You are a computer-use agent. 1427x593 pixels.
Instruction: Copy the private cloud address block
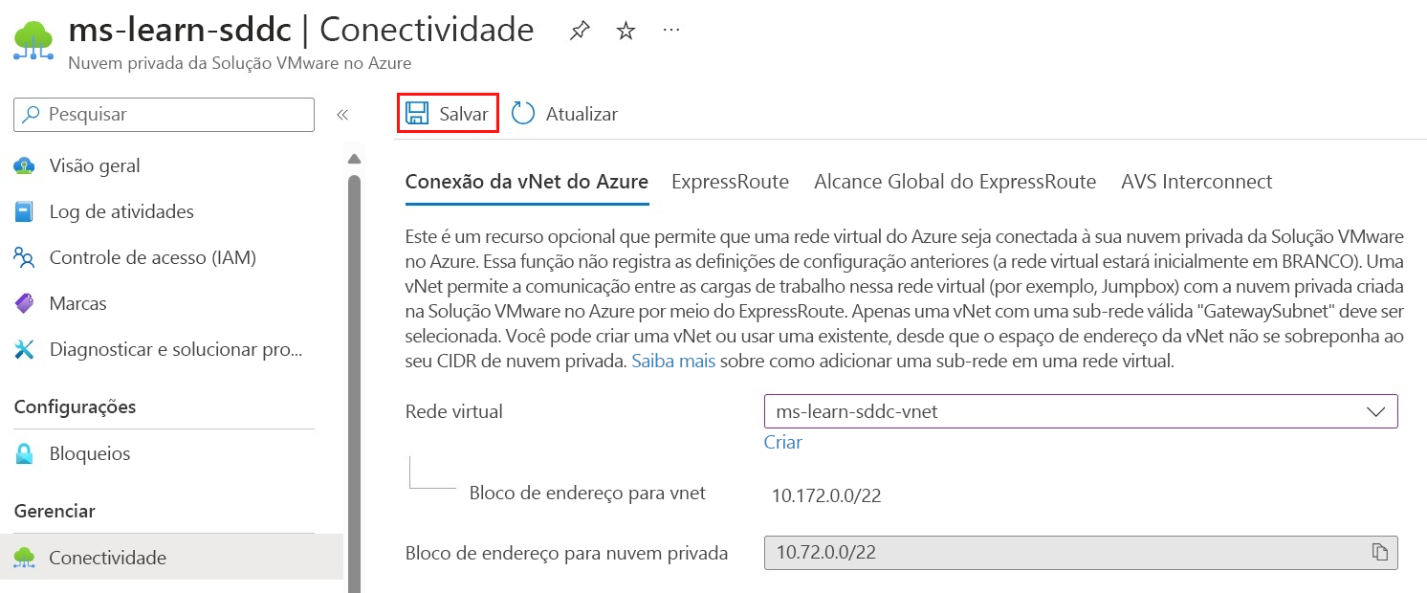[1379, 553]
